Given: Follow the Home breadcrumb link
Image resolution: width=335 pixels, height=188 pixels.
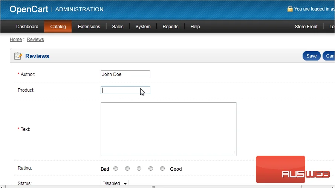Looking at the screenshot, I should [16, 39].
